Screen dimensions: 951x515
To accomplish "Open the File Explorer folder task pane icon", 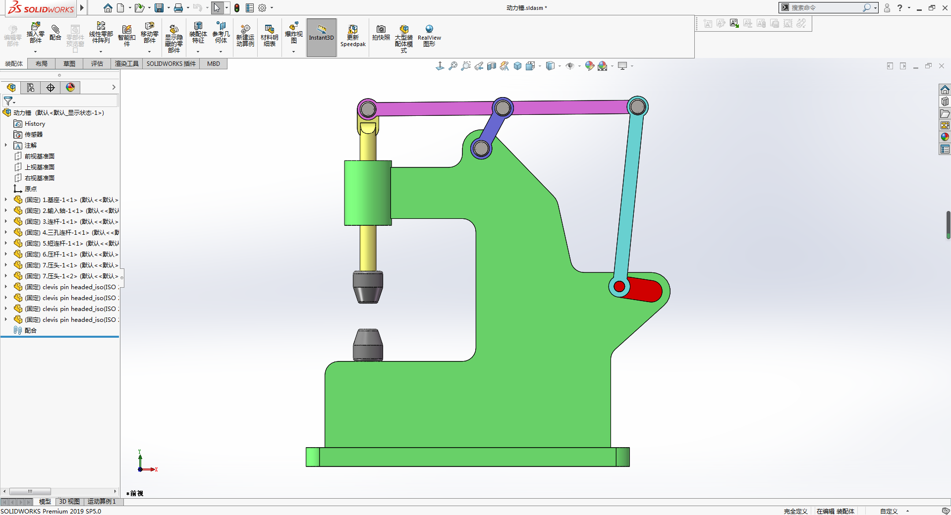I will click(x=945, y=113).
